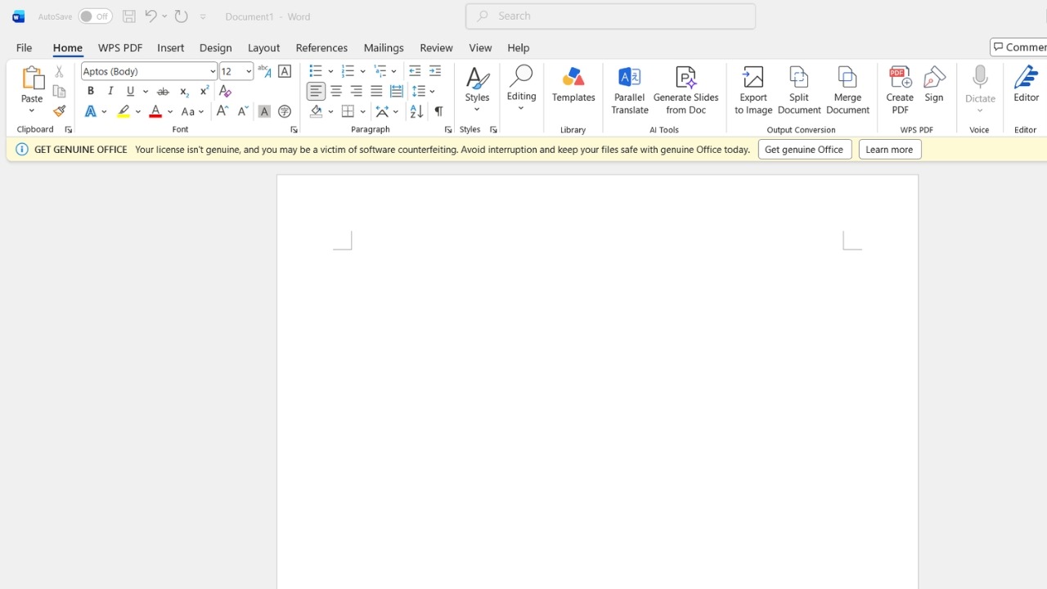Apply red font color
The width and height of the screenshot is (1047, 589).
(x=155, y=111)
